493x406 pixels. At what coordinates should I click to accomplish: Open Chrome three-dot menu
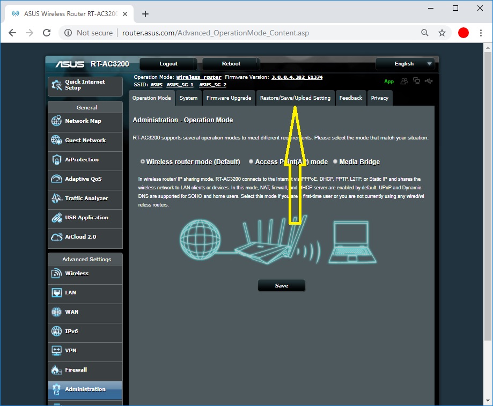(481, 33)
